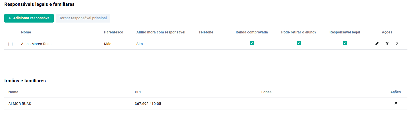Toggle the Pode retirar o aluno checkbox

click(x=299, y=43)
